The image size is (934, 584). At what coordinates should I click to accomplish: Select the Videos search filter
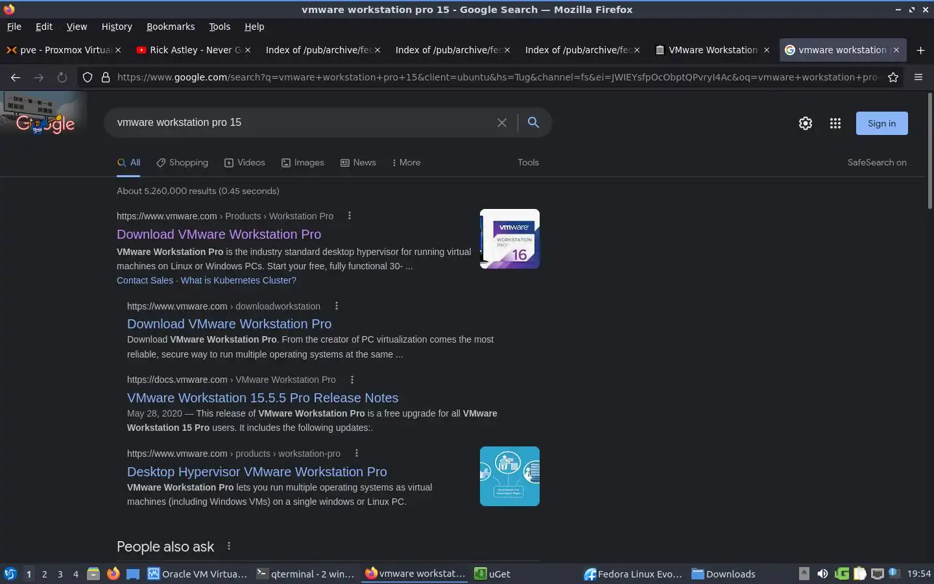point(245,163)
